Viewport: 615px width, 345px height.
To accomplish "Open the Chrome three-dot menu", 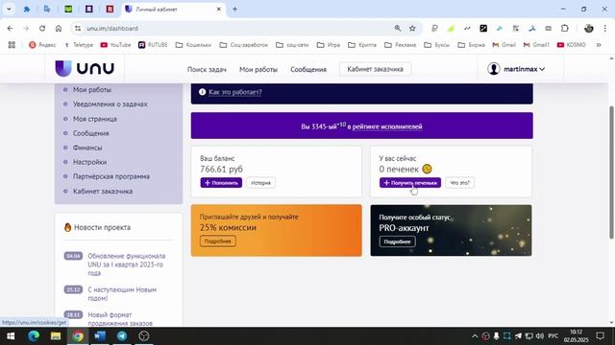I will pos(604,28).
